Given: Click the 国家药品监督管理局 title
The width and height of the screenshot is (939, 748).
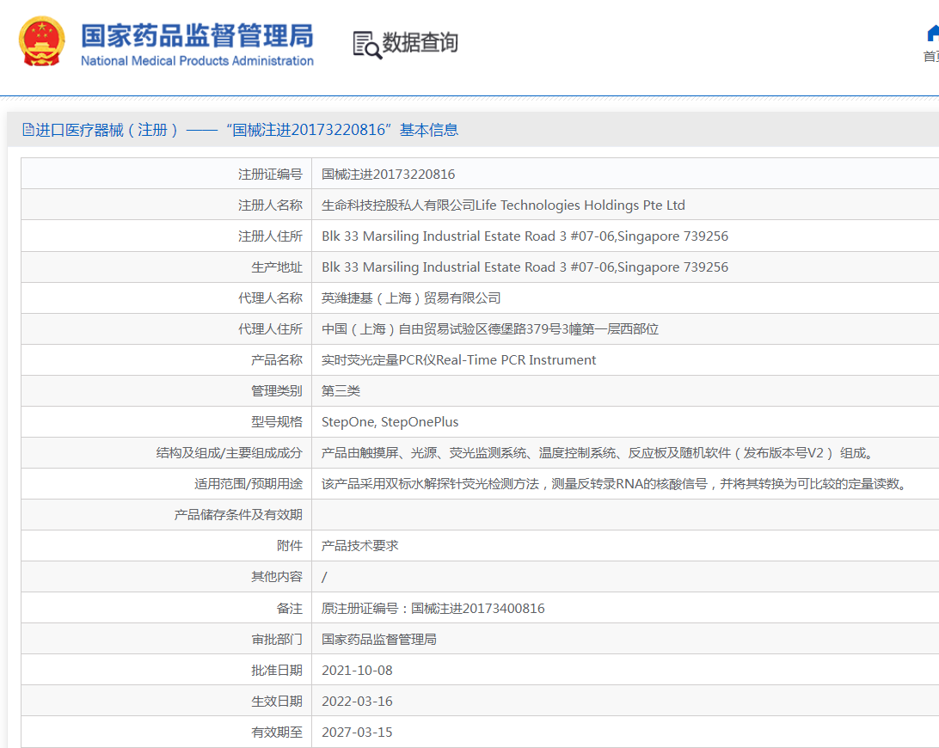Looking at the screenshot, I should tap(197, 36).
